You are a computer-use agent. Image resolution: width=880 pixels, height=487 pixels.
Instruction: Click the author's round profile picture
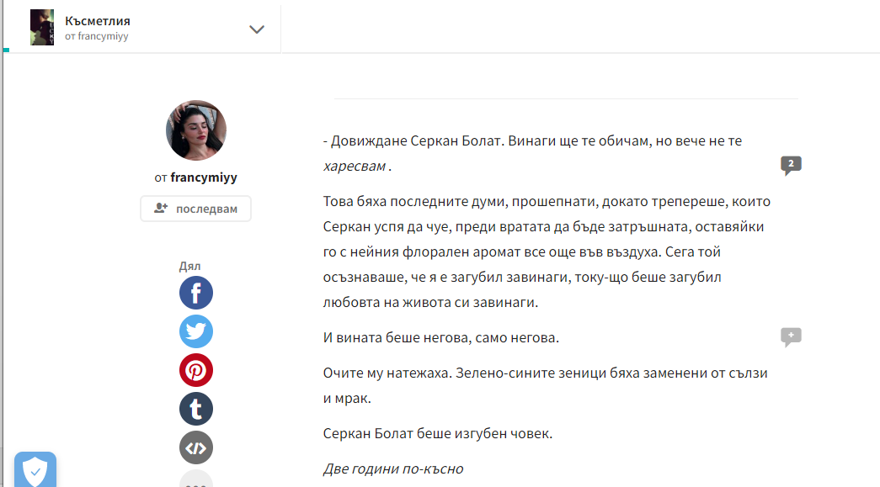196,130
